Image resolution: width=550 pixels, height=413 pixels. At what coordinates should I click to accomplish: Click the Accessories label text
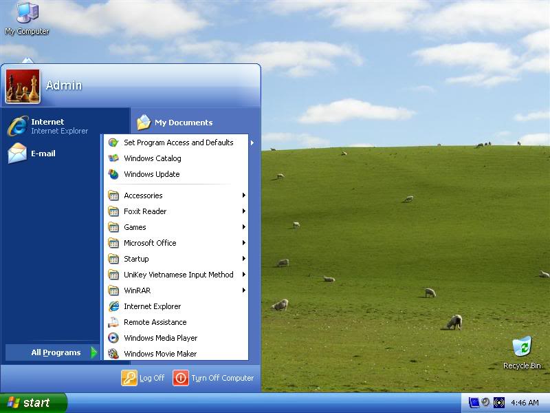[143, 195]
